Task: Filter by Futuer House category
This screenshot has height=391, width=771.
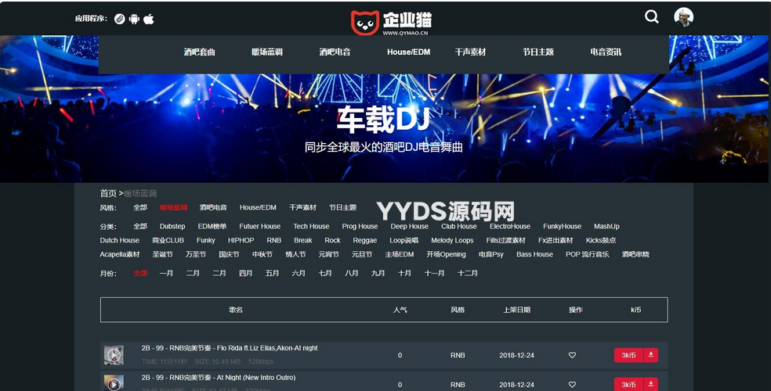Action: [260, 226]
